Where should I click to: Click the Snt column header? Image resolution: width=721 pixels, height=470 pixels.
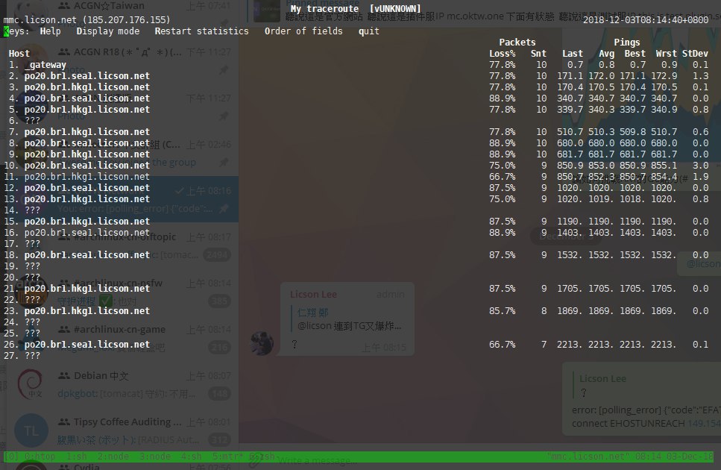[x=538, y=54]
